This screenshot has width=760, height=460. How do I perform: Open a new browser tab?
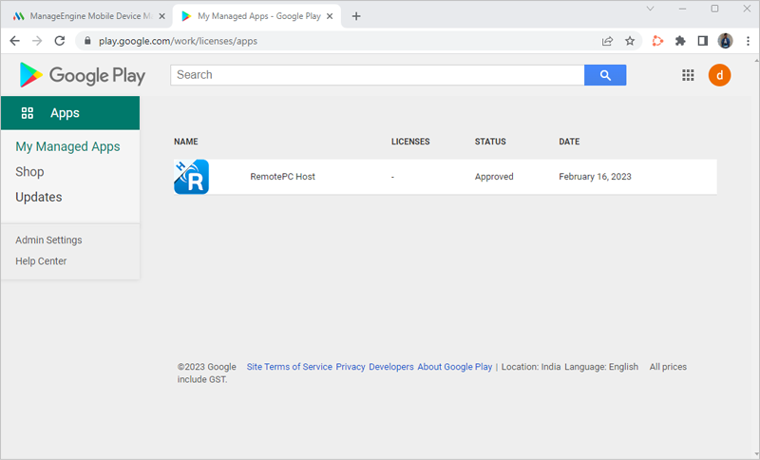[x=356, y=16]
